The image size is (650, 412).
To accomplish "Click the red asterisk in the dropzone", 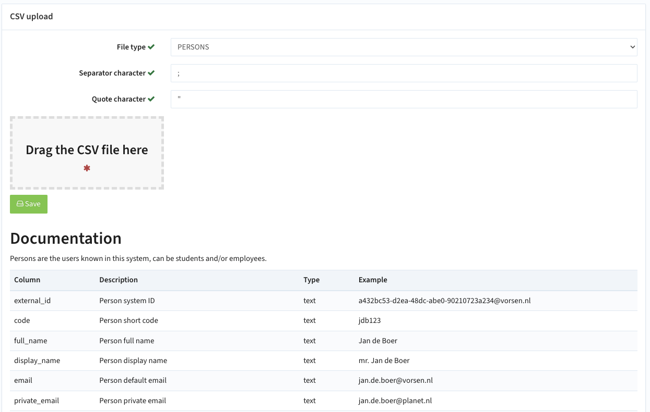I will click(x=87, y=168).
